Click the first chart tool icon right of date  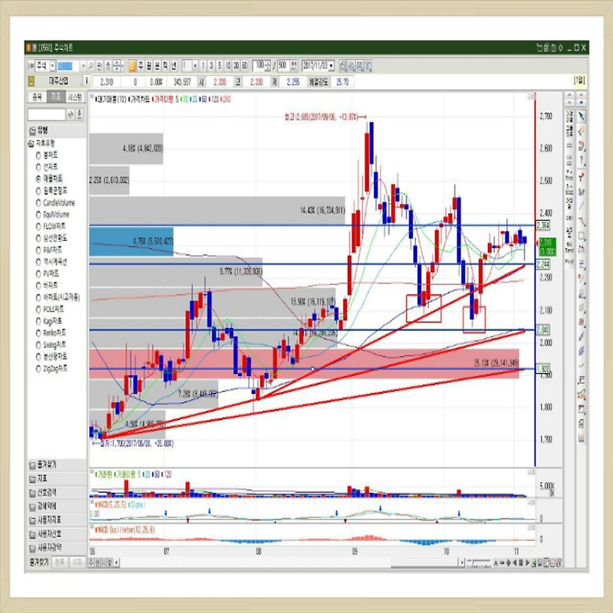click(x=343, y=66)
